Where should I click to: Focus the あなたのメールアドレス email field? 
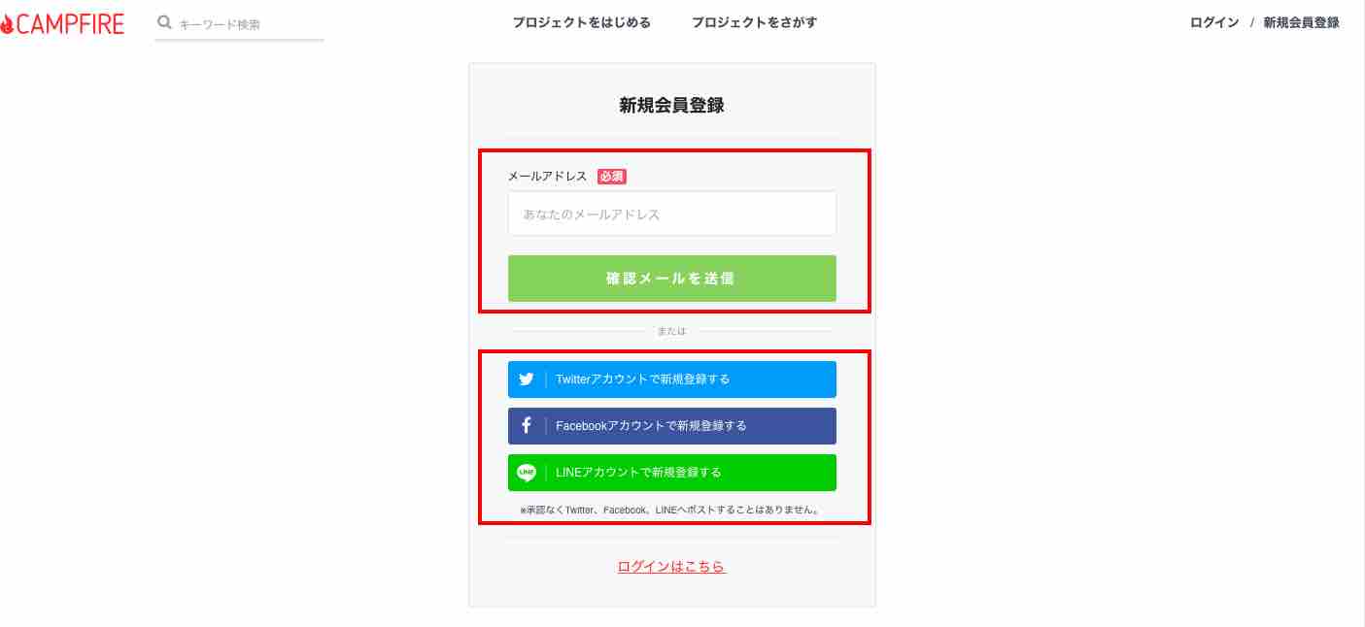[x=672, y=214]
